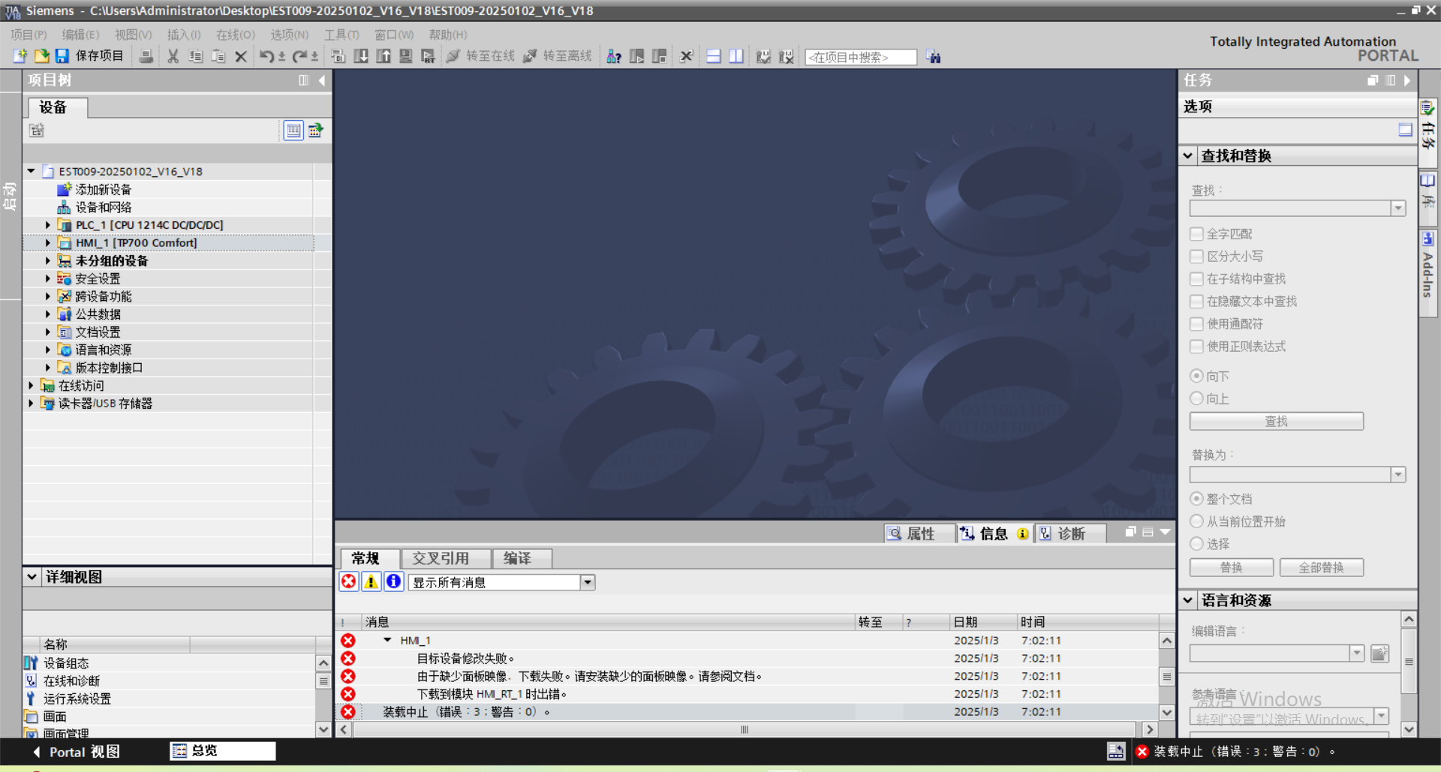Enable the 全字匹配 checkbox
This screenshot has width=1441, height=772.
tap(1197, 234)
